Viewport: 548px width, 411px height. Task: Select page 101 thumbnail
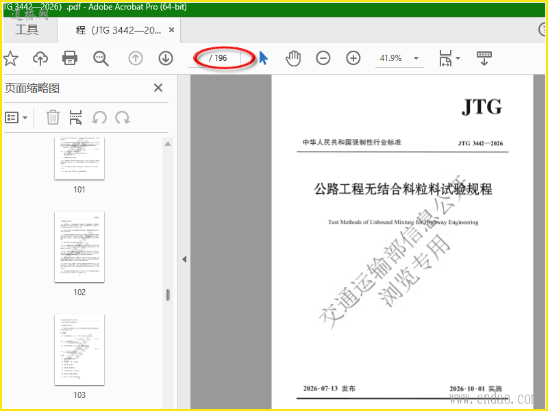click(79, 158)
